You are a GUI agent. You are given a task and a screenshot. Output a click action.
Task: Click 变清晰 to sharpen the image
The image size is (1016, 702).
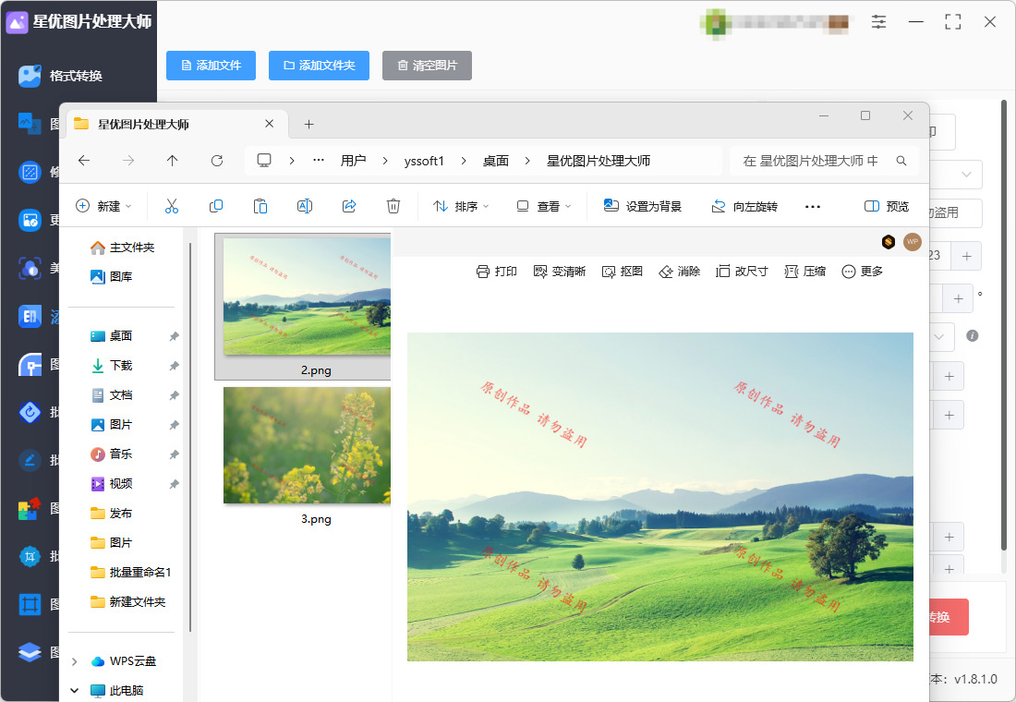tap(559, 271)
